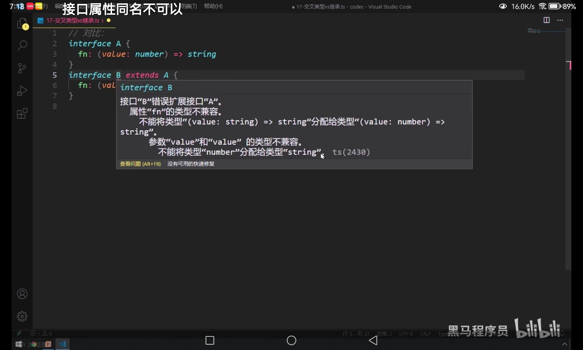
Task: Open the Extensions view
Action: [x=22, y=113]
